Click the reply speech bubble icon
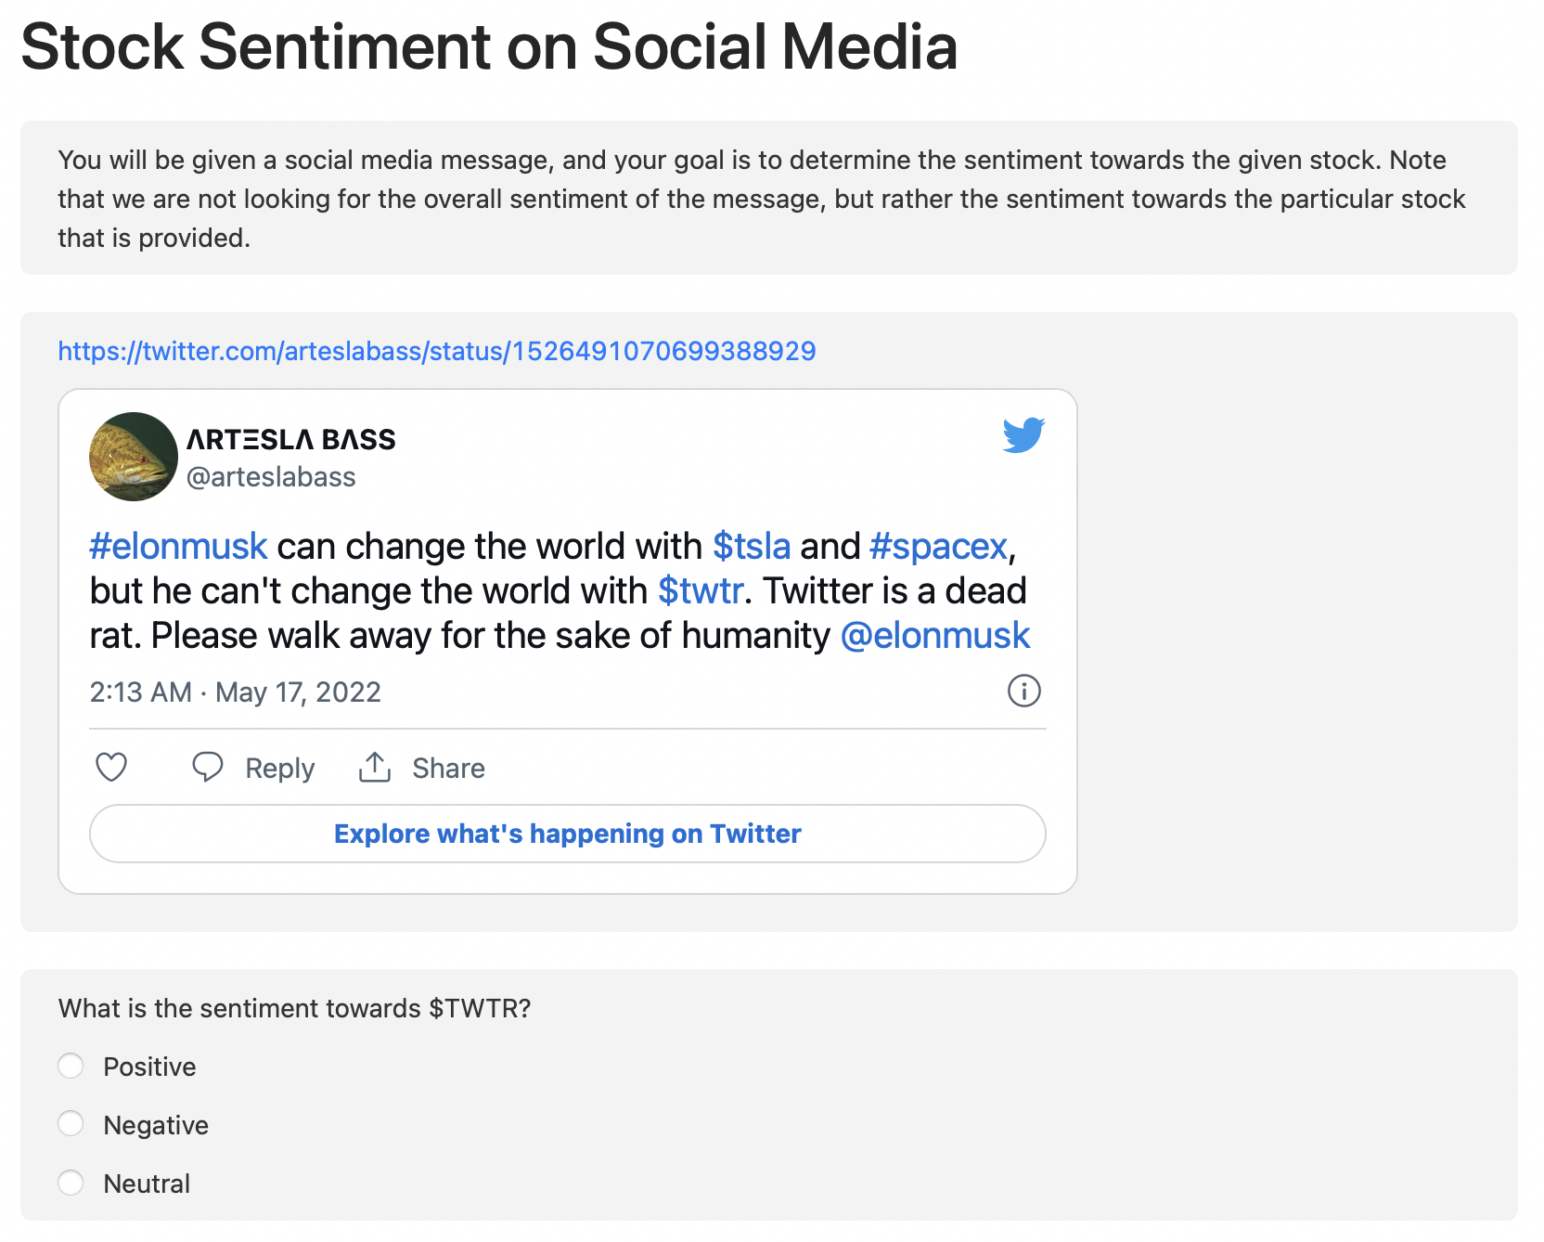The height and width of the screenshot is (1242, 1544). (207, 768)
